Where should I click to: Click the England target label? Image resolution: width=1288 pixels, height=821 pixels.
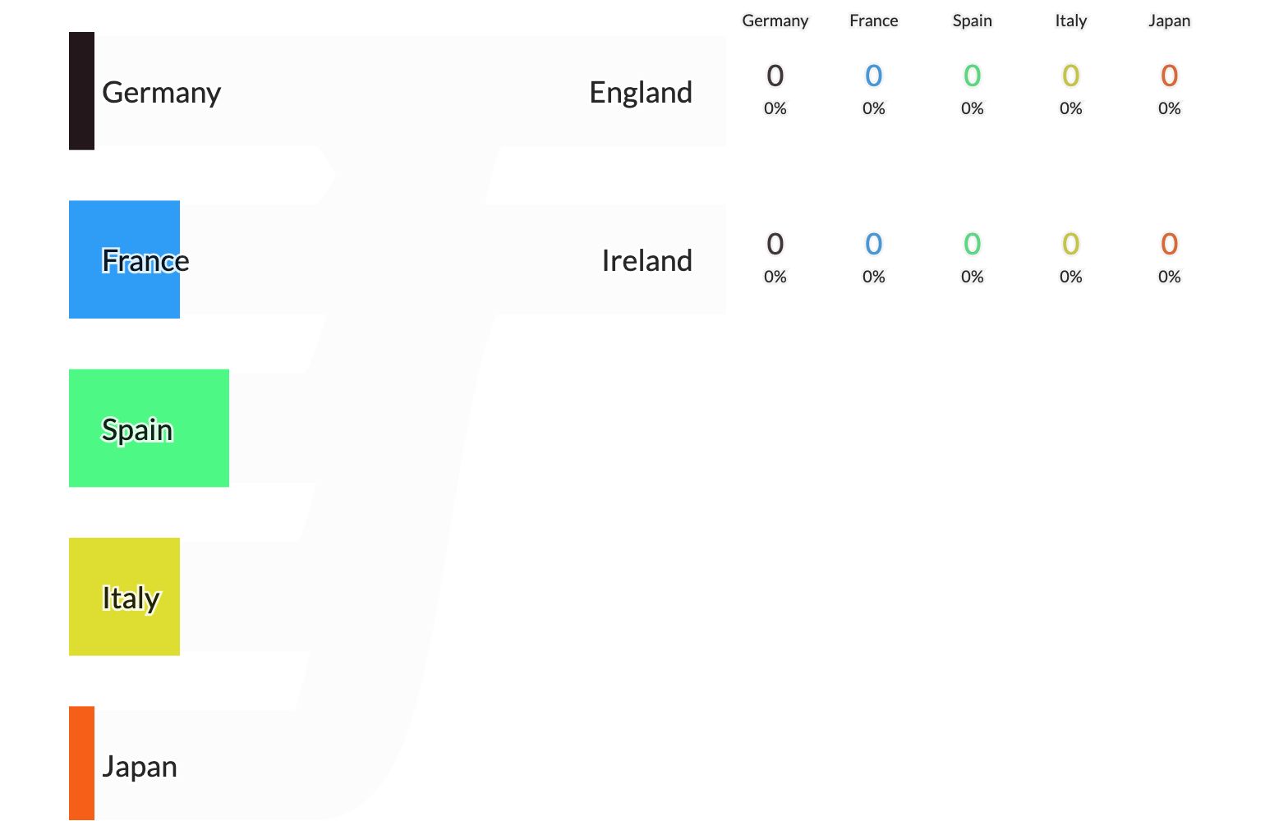click(641, 92)
